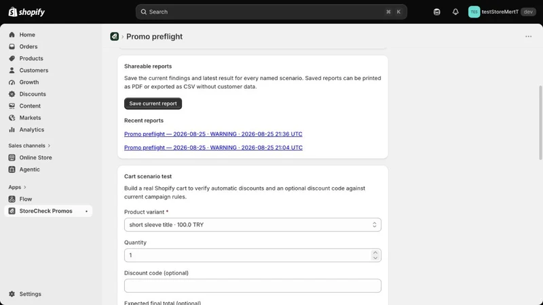The image size is (543, 305).
Task: Go to Orders page
Action: 29,46
